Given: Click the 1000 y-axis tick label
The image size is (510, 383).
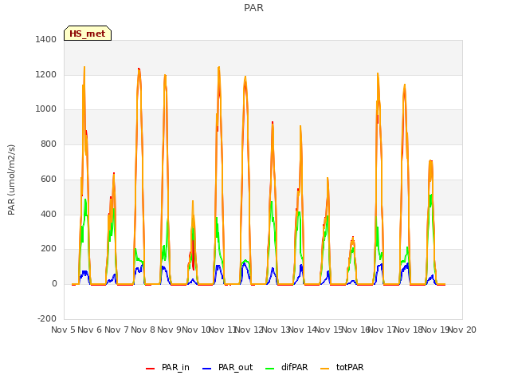Looking at the screenshot, I should 46,109.
